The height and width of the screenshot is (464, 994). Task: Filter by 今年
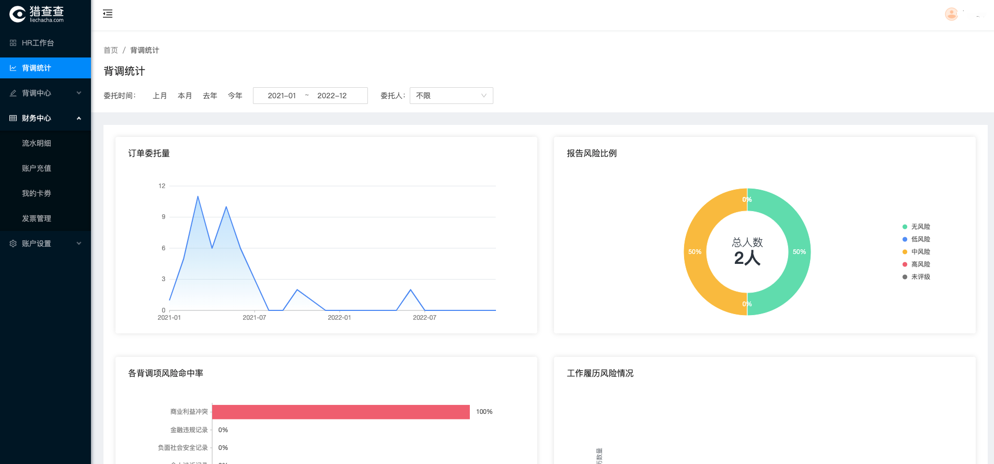point(235,96)
